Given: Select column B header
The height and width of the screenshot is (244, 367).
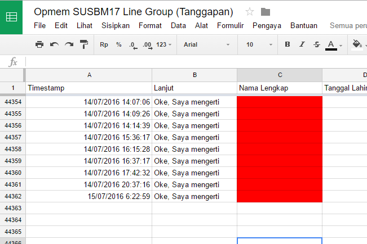Looking at the screenshot, I should click(194, 75).
